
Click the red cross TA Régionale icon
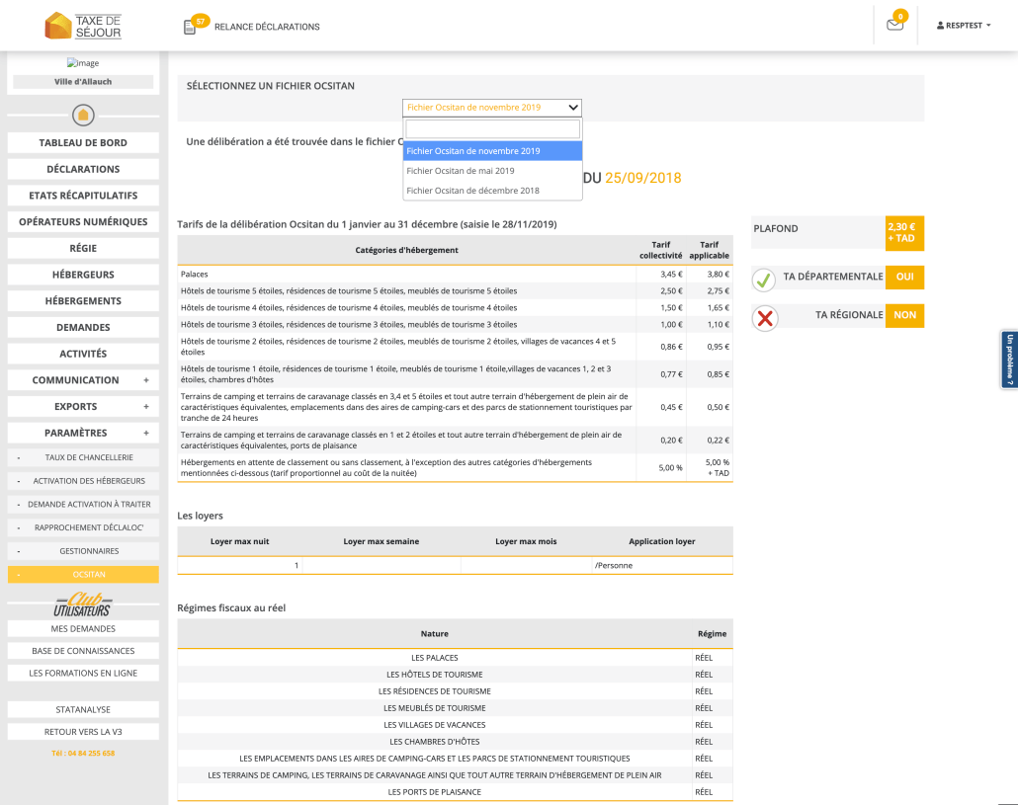click(764, 317)
